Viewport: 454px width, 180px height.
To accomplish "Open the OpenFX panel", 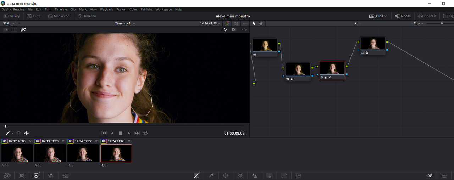I will click(427, 16).
